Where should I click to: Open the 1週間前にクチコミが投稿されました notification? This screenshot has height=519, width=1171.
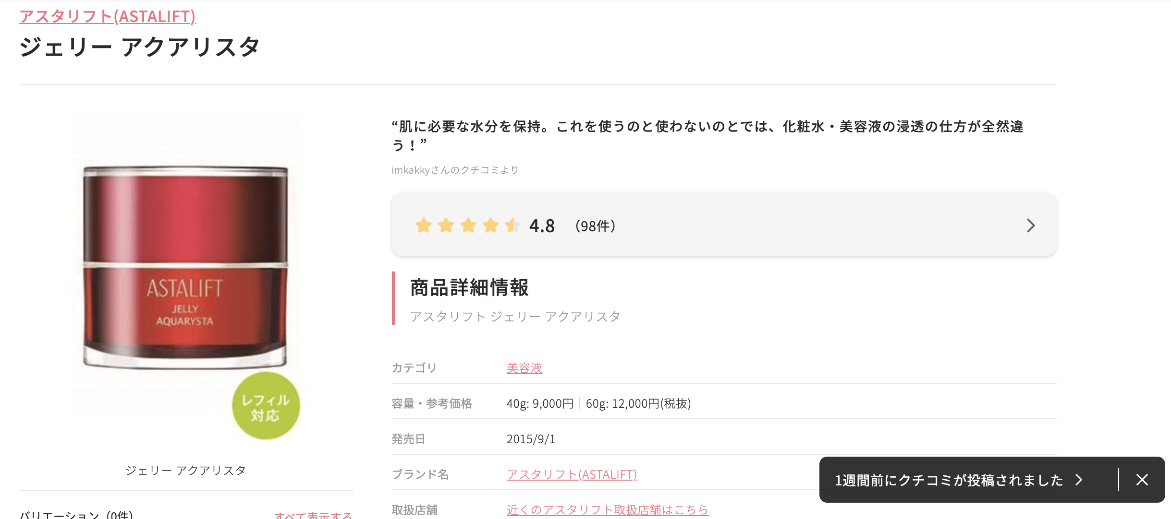949,480
